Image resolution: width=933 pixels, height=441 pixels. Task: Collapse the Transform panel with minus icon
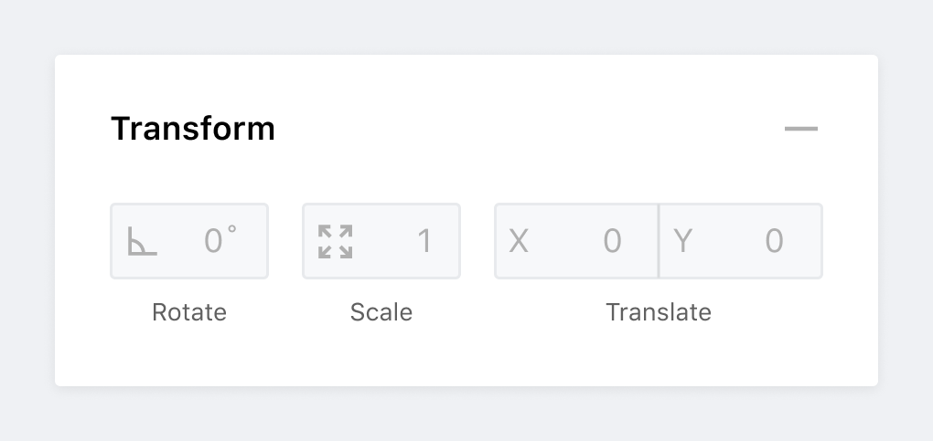pos(801,129)
